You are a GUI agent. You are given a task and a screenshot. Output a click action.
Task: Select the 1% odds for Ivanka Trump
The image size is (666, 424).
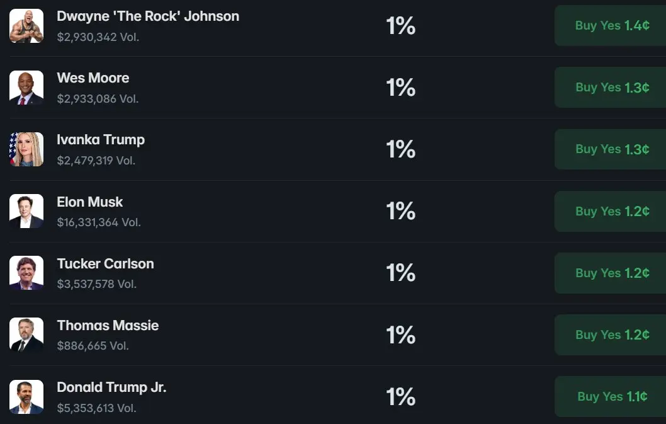[x=400, y=149]
